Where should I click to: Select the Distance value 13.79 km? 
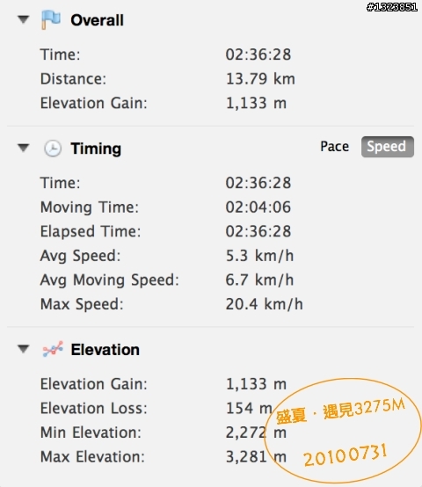(260, 78)
